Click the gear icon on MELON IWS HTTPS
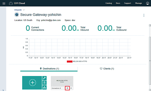 click(67, 88)
